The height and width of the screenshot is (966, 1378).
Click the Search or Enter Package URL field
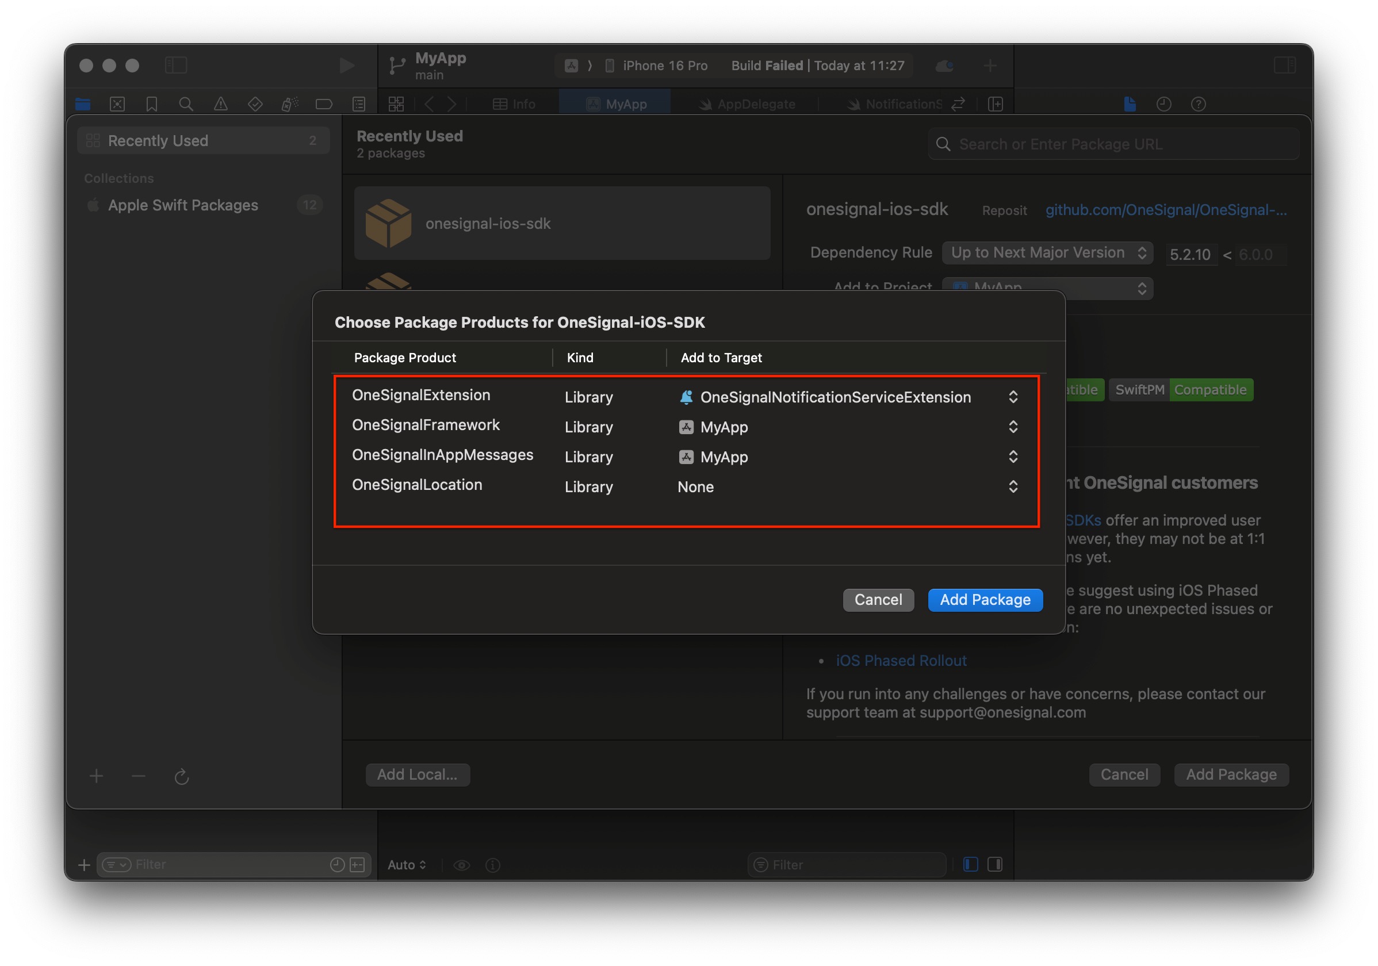[1113, 144]
